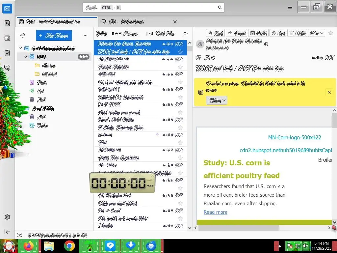The height and width of the screenshot is (253, 337).
Task: Star the open message in header
Action: [x=331, y=33]
